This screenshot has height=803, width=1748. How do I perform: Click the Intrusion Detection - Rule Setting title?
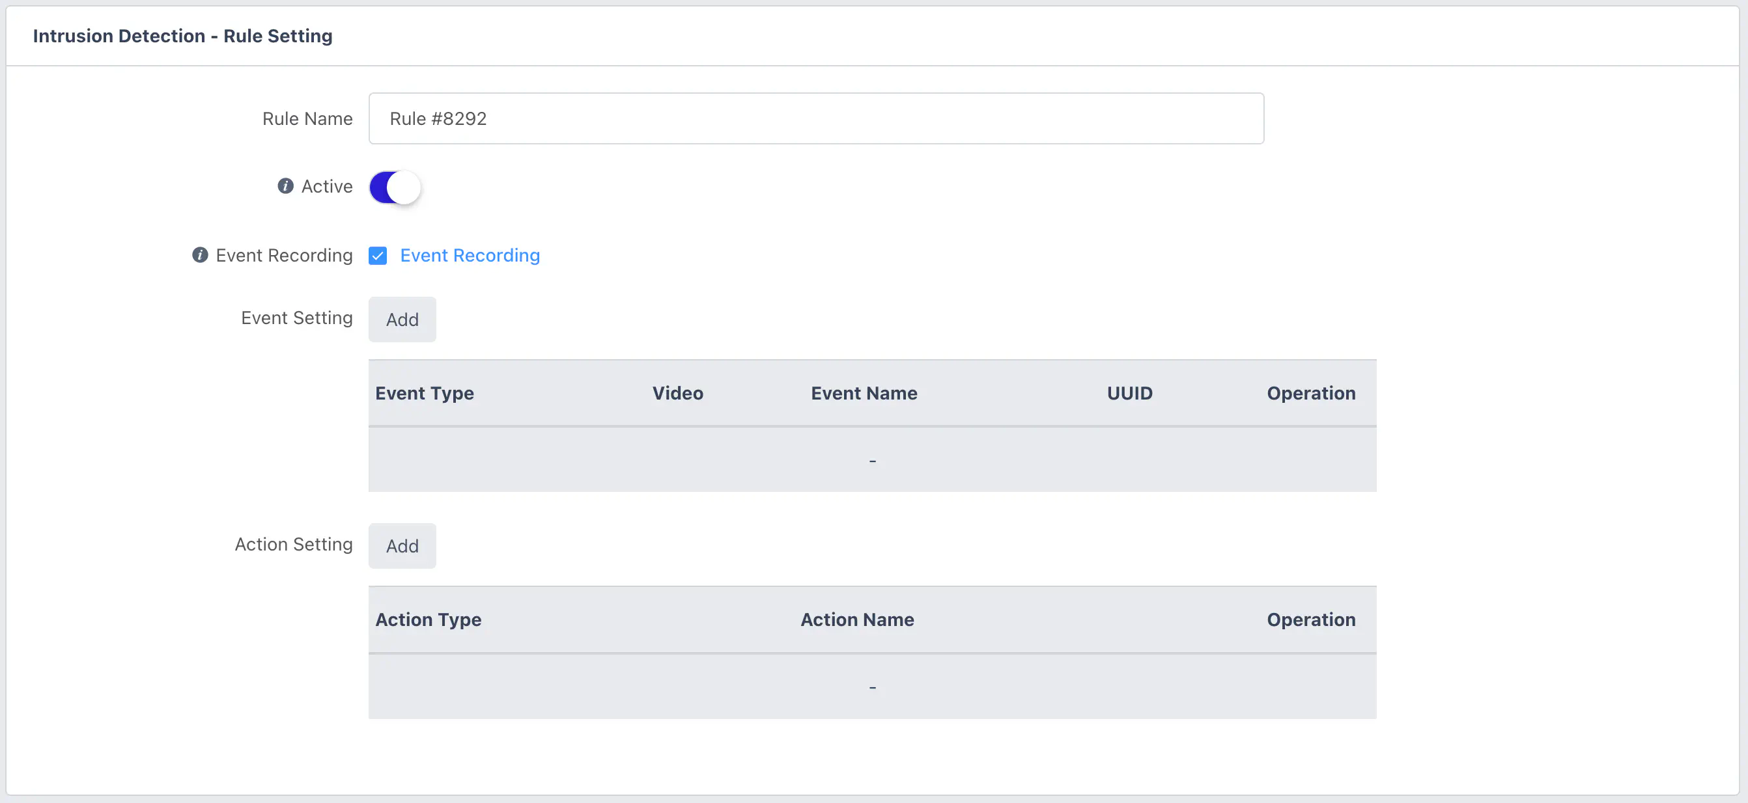pos(182,36)
